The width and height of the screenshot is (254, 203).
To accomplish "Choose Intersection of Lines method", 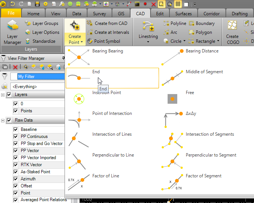I will (112, 140).
